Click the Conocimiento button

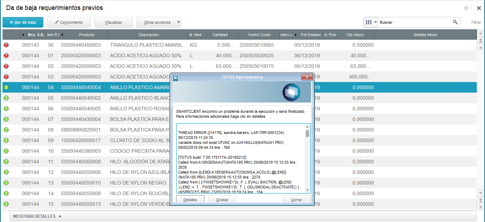point(69,22)
